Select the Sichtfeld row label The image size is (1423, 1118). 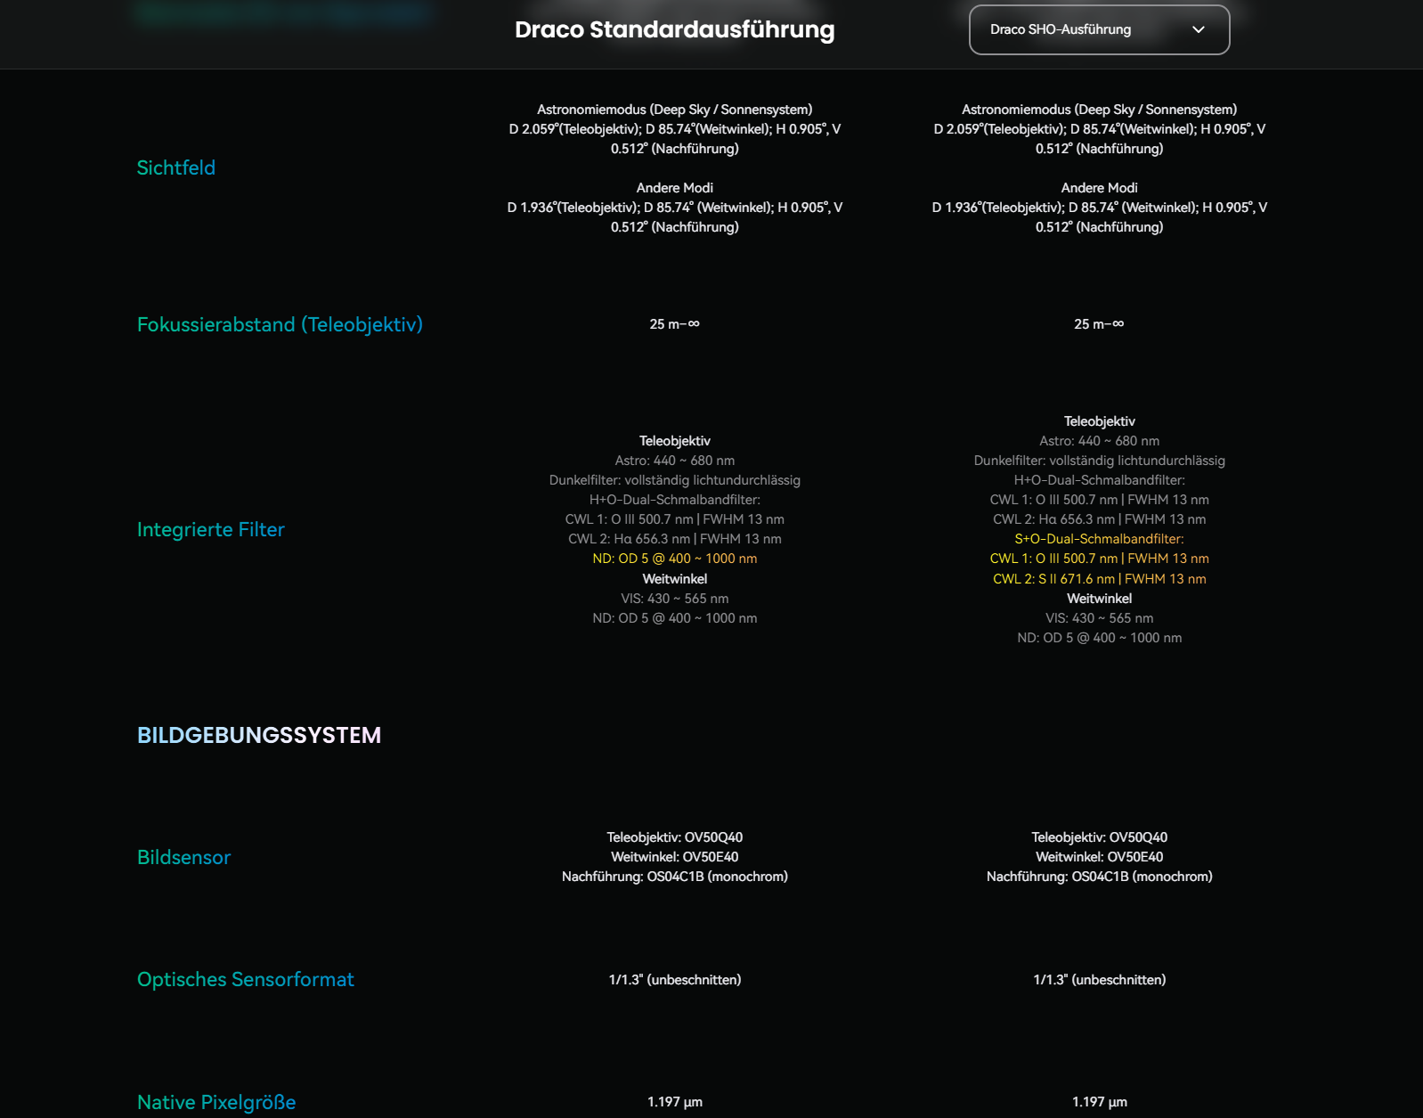[176, 167]
